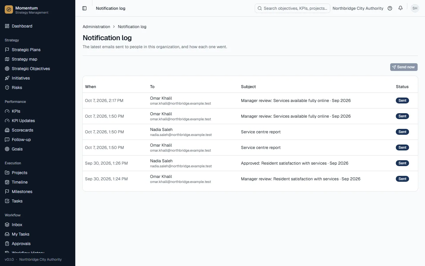The image size is (425, 266).
Task: Click the Goals target icon
Action: coord(7,149)
